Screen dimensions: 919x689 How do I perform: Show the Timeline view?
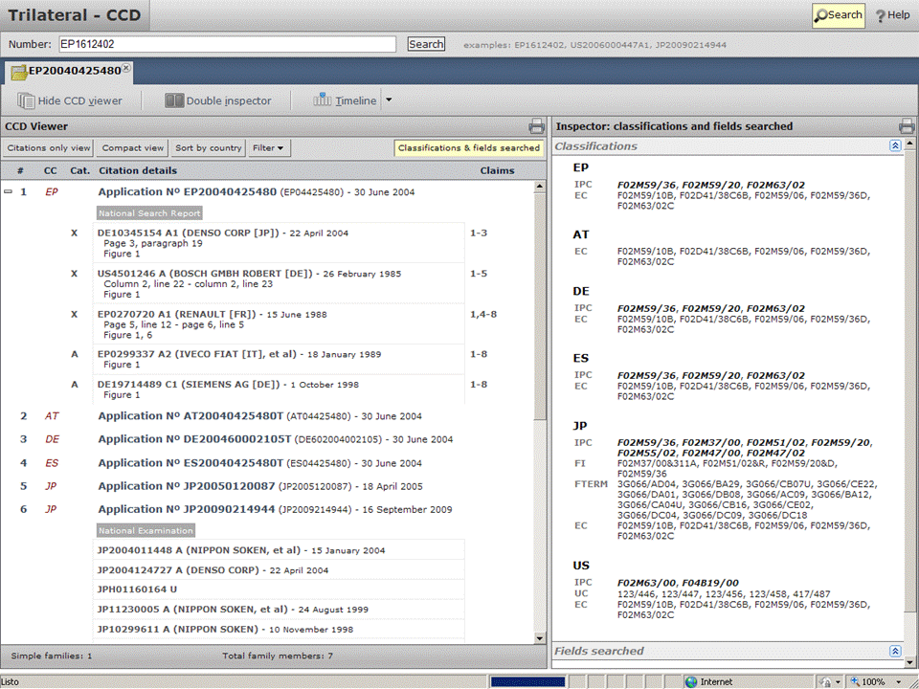tap(345, 100)
